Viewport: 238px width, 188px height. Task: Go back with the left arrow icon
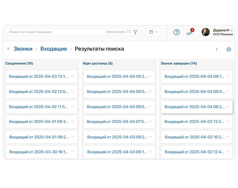tap(9, 49)
